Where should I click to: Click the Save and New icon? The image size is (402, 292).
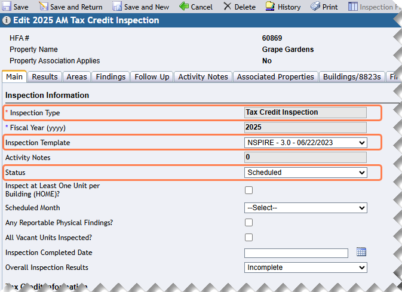pyautogui.click(x=117, y=7)
